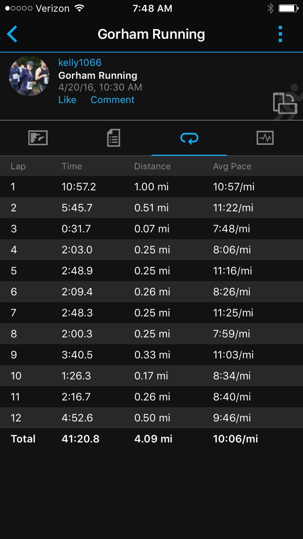This screenshot has height=539, width=303.
Task: Comment on the activity
Action: tap(112, 100)
